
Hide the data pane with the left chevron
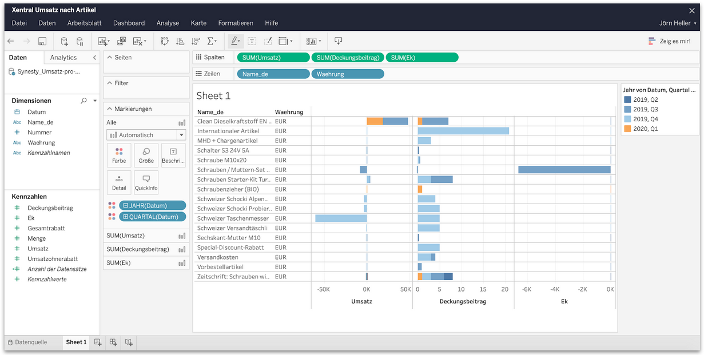pos(94,57)
